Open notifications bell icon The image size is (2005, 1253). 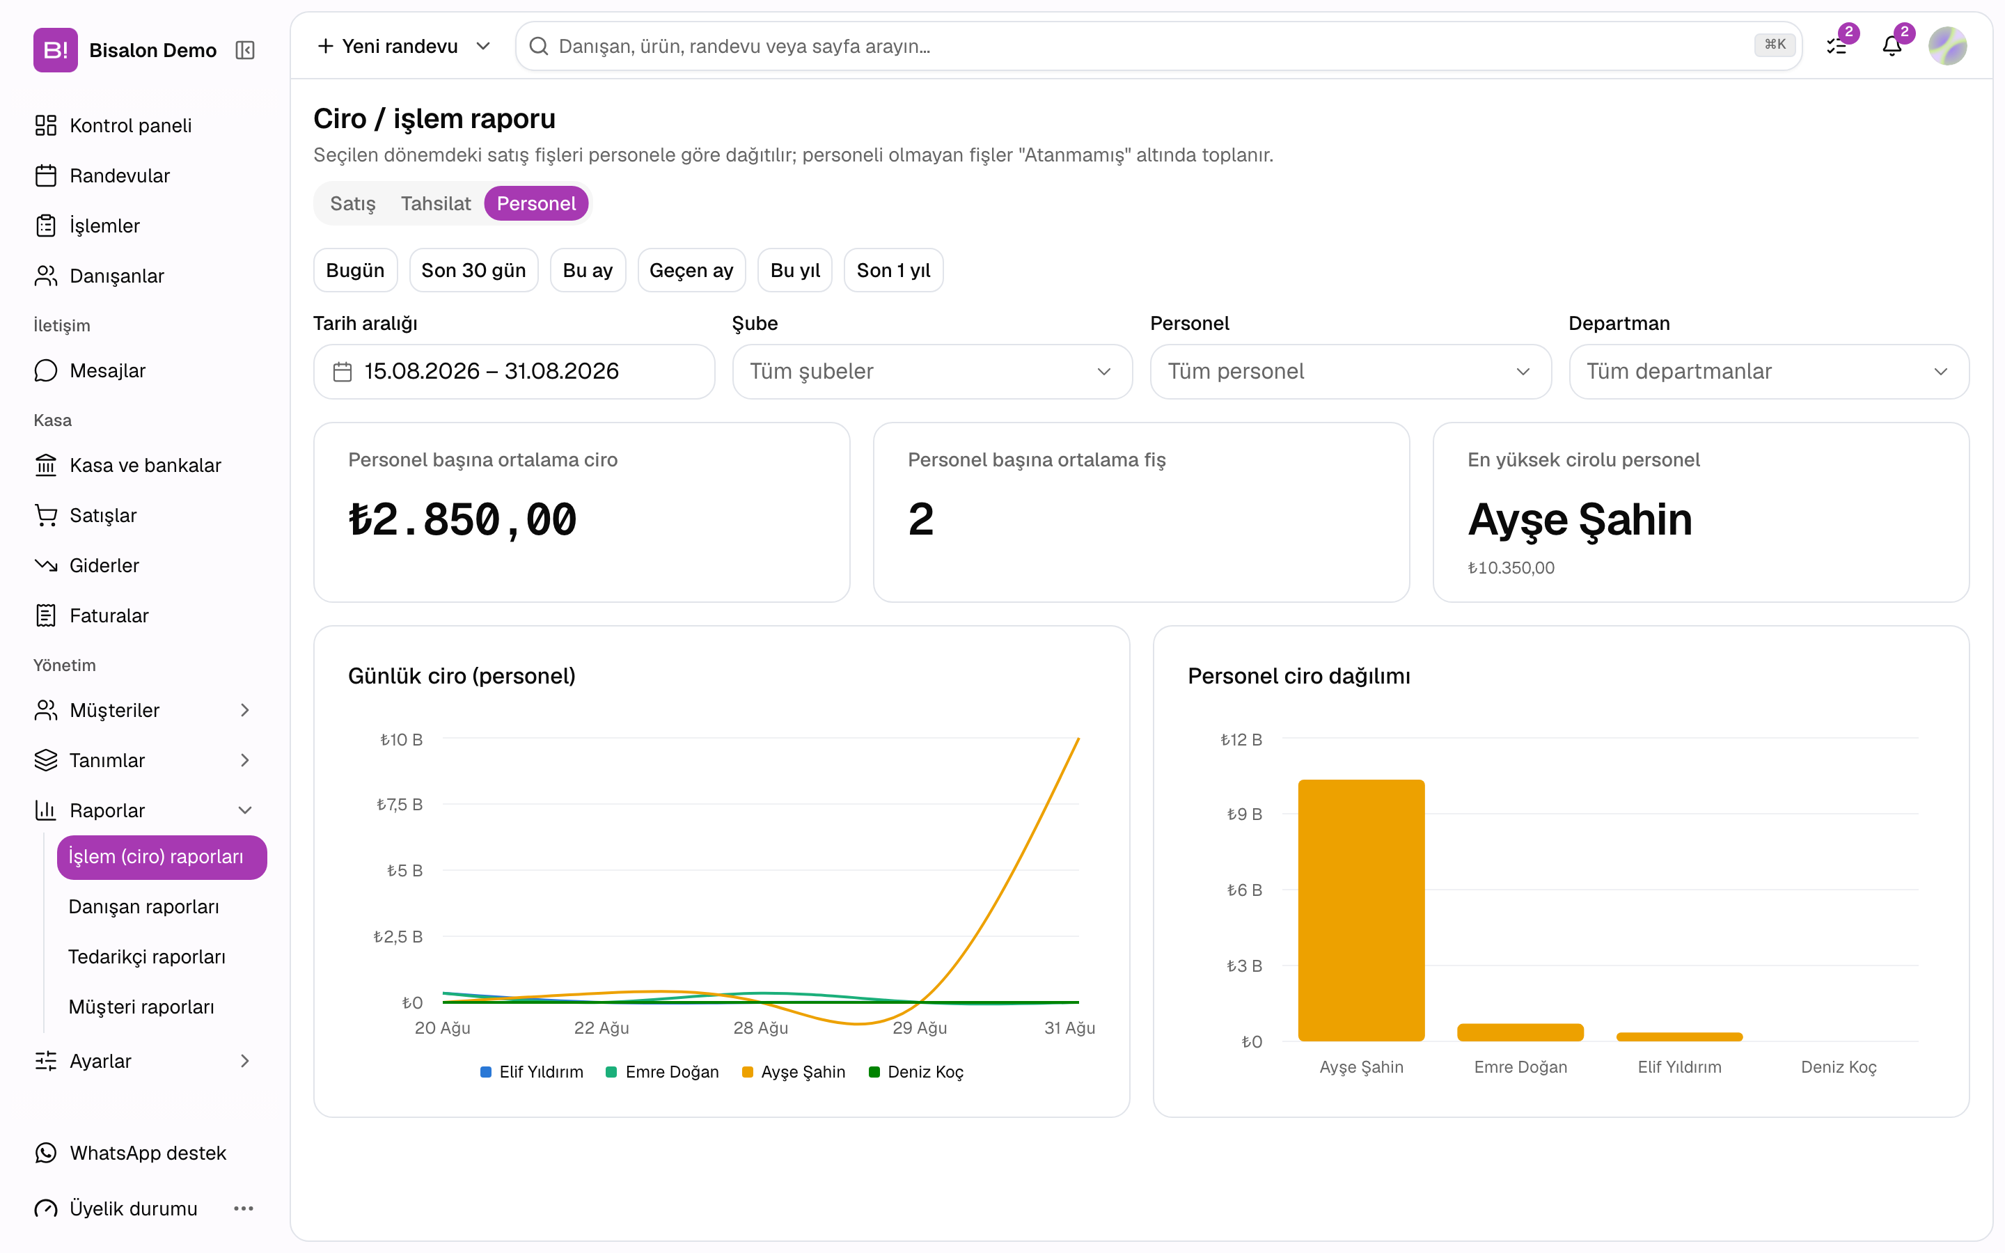[x=1892, y=47]
